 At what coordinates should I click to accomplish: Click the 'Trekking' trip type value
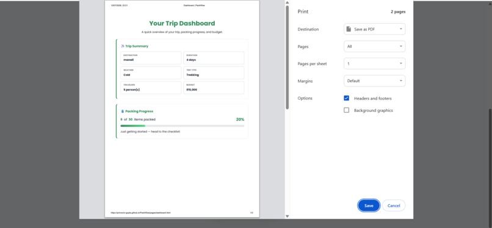pyautogui.click(x=193, y=75)
